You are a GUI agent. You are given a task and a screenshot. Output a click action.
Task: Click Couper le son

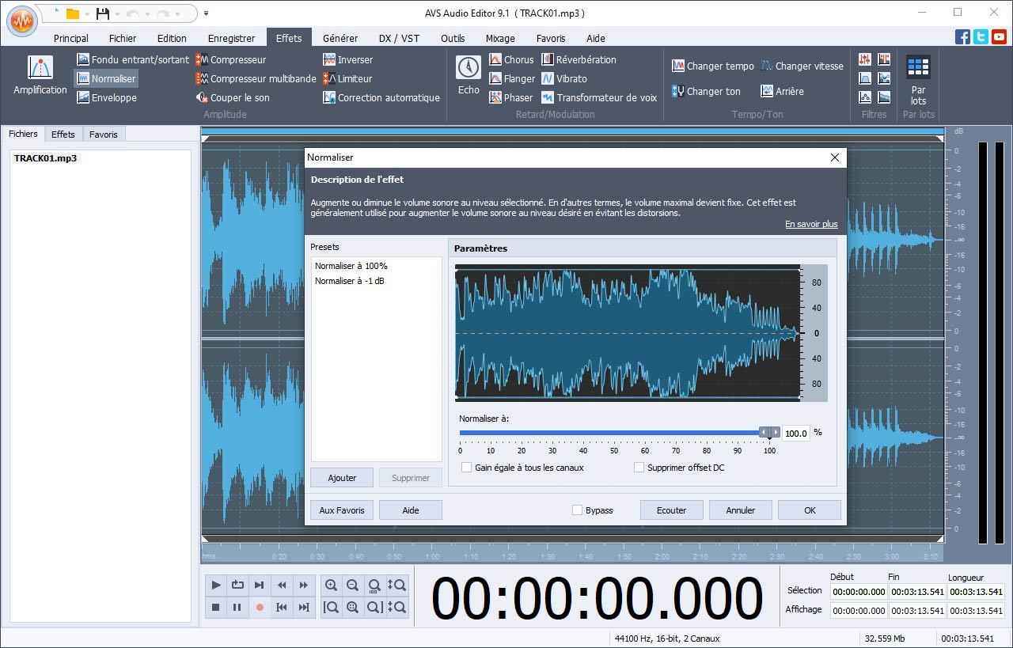[233, 97]
